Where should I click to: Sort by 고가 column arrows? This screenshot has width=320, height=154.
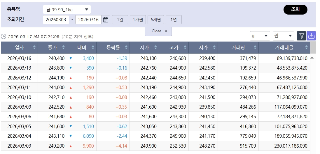(x=185, y=47)
